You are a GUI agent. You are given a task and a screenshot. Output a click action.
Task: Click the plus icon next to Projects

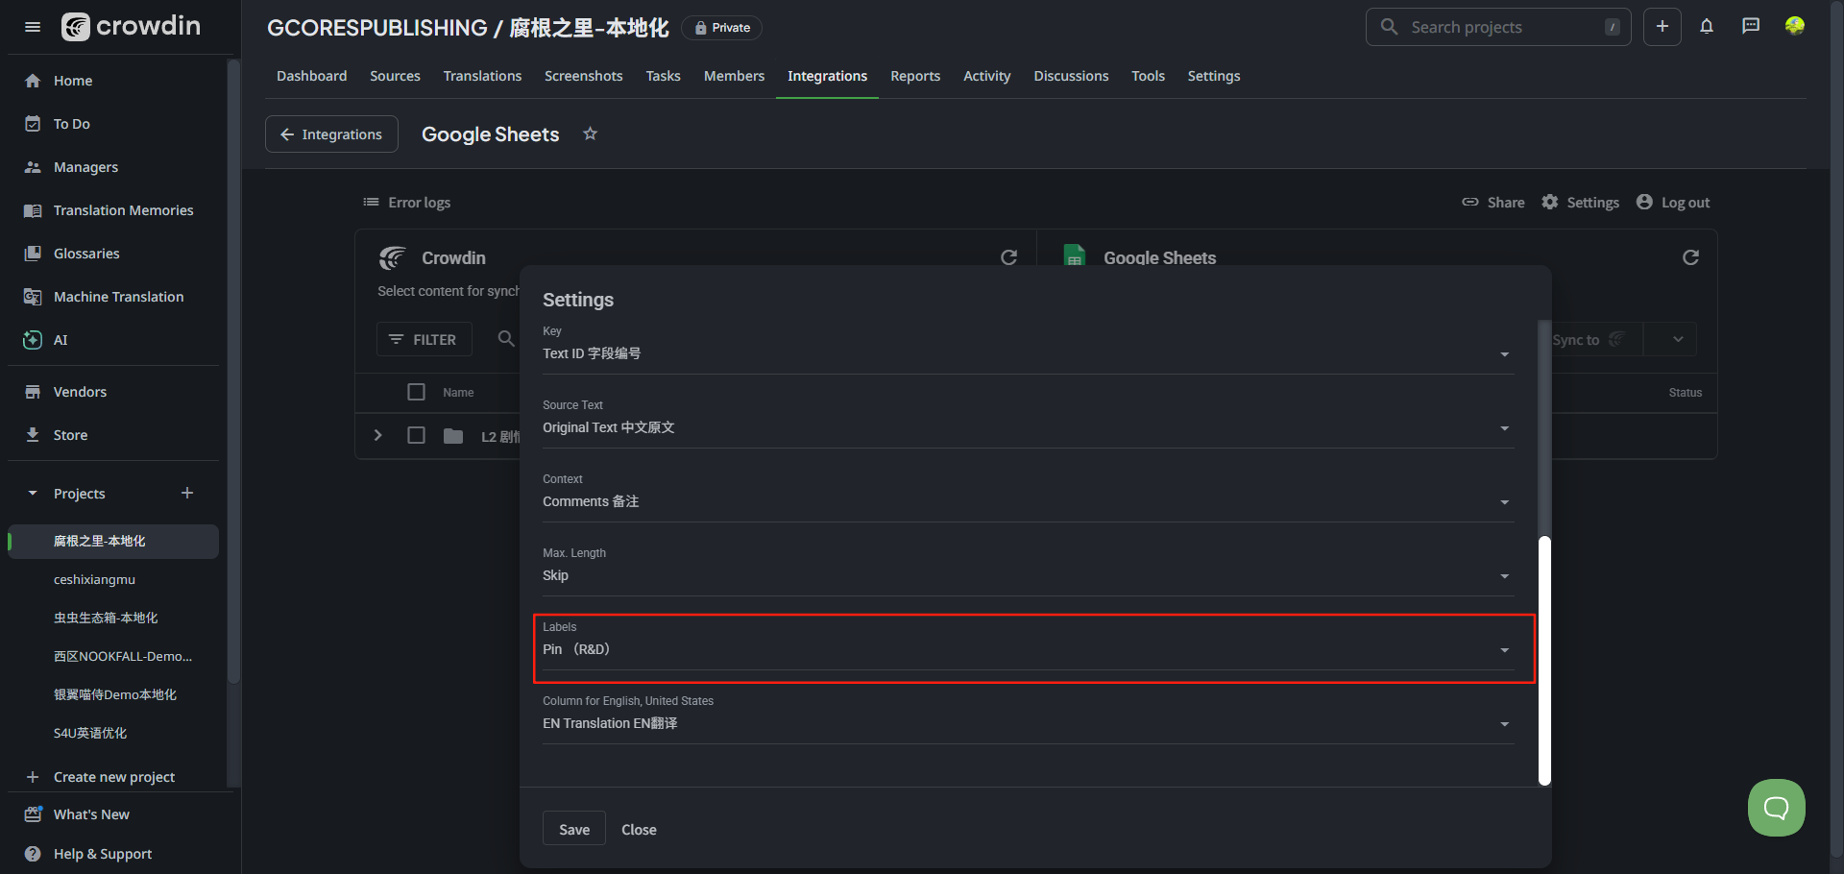tap(187, 494)
